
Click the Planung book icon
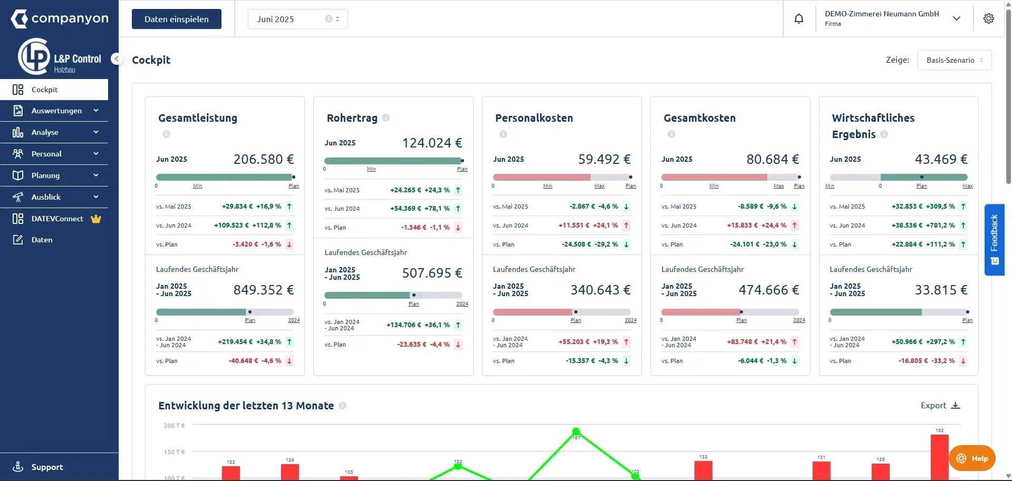18,175
